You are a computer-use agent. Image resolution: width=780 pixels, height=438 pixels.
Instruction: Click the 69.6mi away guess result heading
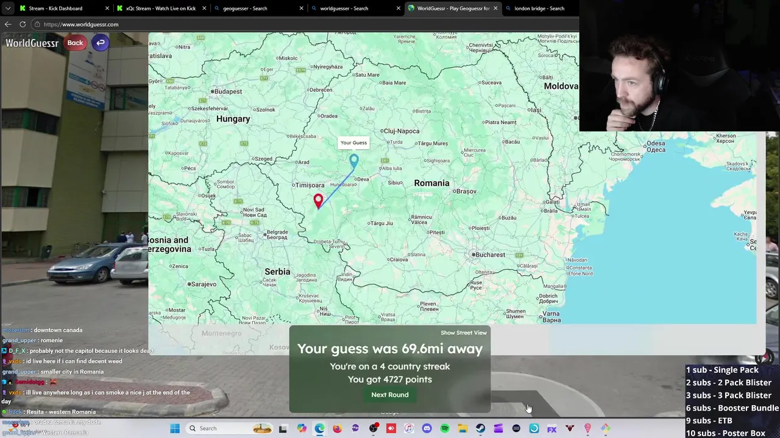tap(390, 349)
